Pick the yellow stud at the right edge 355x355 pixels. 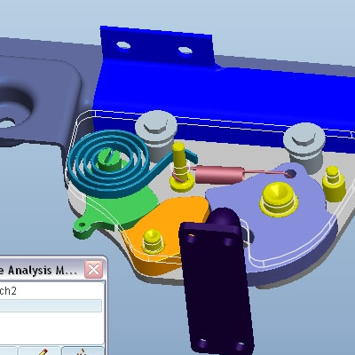(334, 184)
